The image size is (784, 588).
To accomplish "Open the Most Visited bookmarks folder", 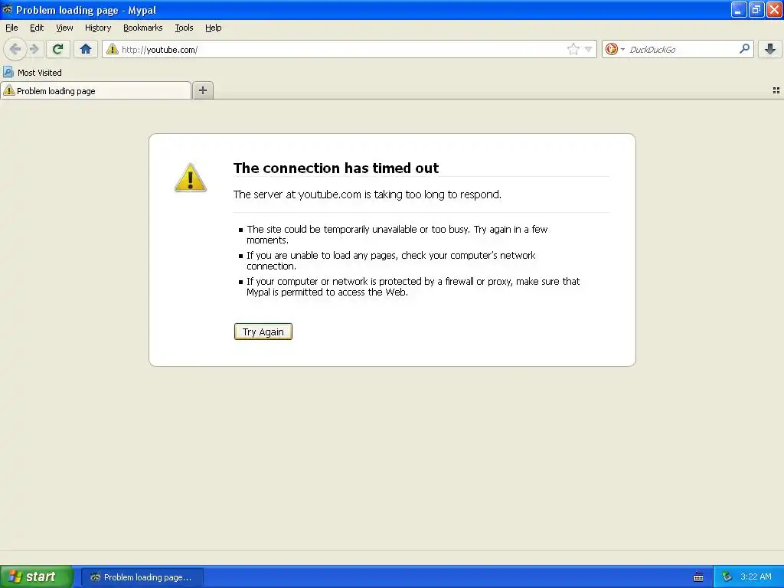I will 32,73.
